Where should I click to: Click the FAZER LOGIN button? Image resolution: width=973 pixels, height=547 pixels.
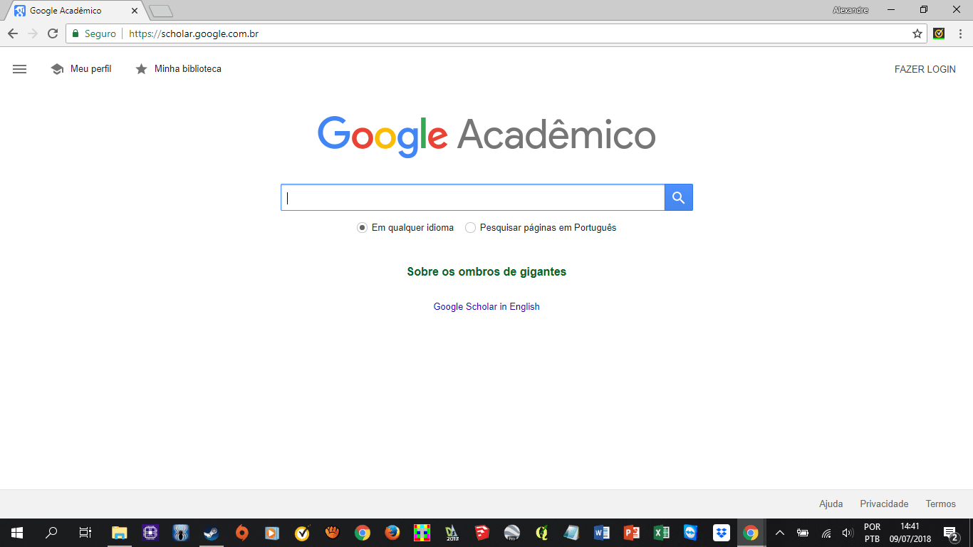[x=925, y=69]
